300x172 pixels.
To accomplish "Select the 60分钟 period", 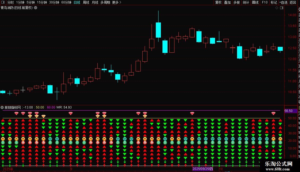I will (x=66, y=2).
